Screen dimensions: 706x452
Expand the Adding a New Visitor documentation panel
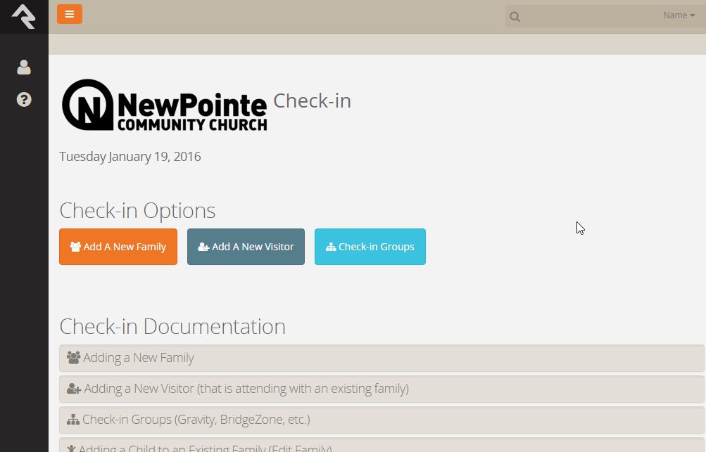(x=381, y=389)
